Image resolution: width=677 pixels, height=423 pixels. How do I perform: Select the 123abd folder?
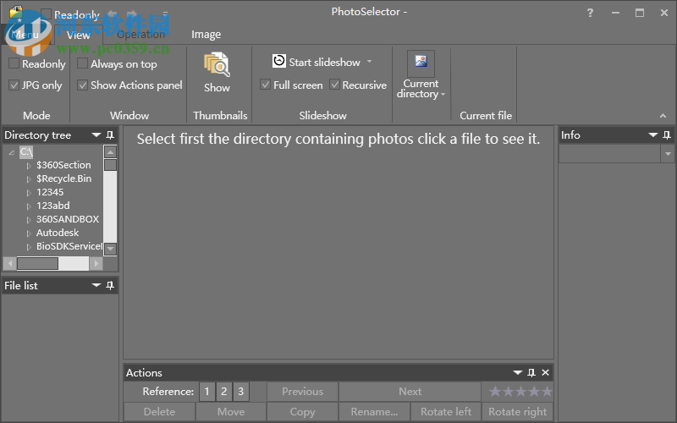point(53,206)
